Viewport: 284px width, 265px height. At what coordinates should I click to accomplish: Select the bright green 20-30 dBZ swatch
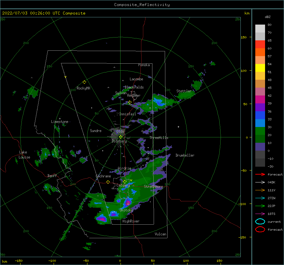(x=260, y=131)
